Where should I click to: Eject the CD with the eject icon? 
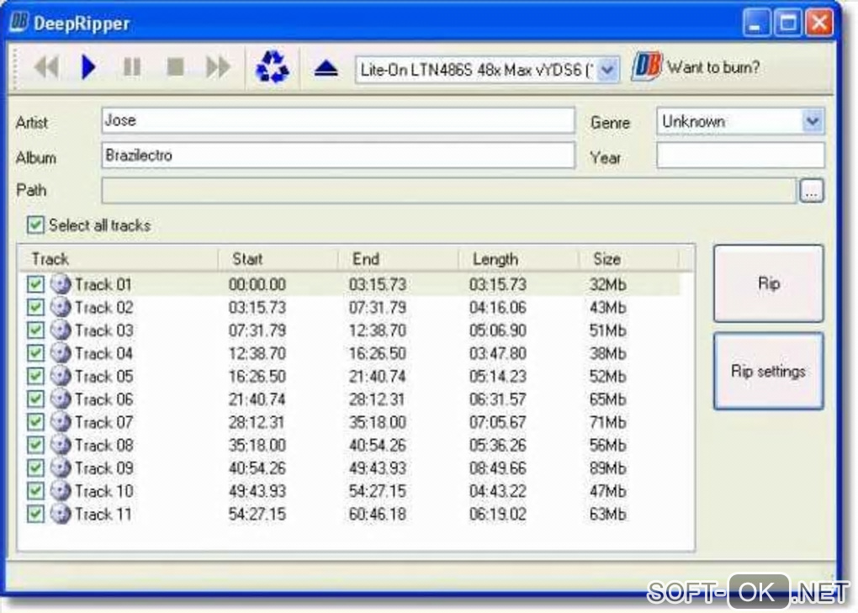click(x=326, y=69)
